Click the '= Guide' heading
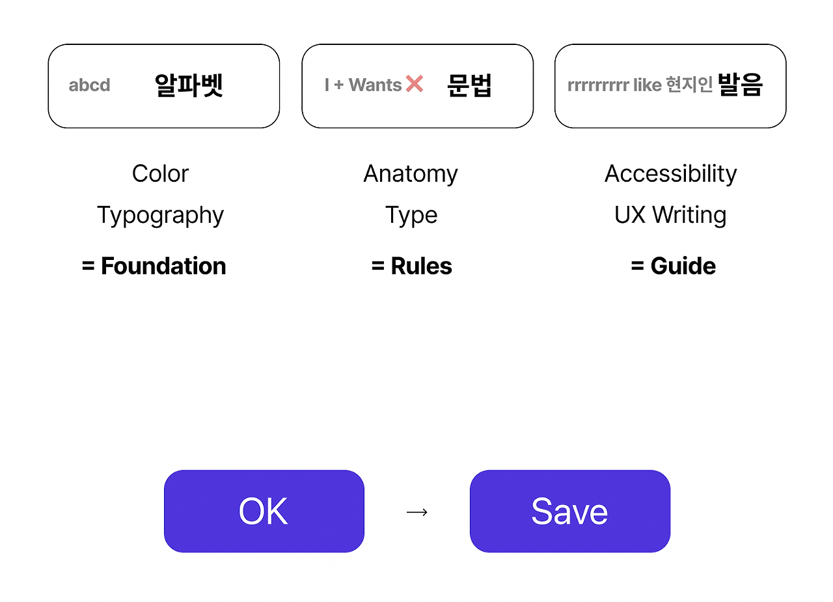This screenshot has height=602, width=833. pyautogui.click(x=673, y=266)
